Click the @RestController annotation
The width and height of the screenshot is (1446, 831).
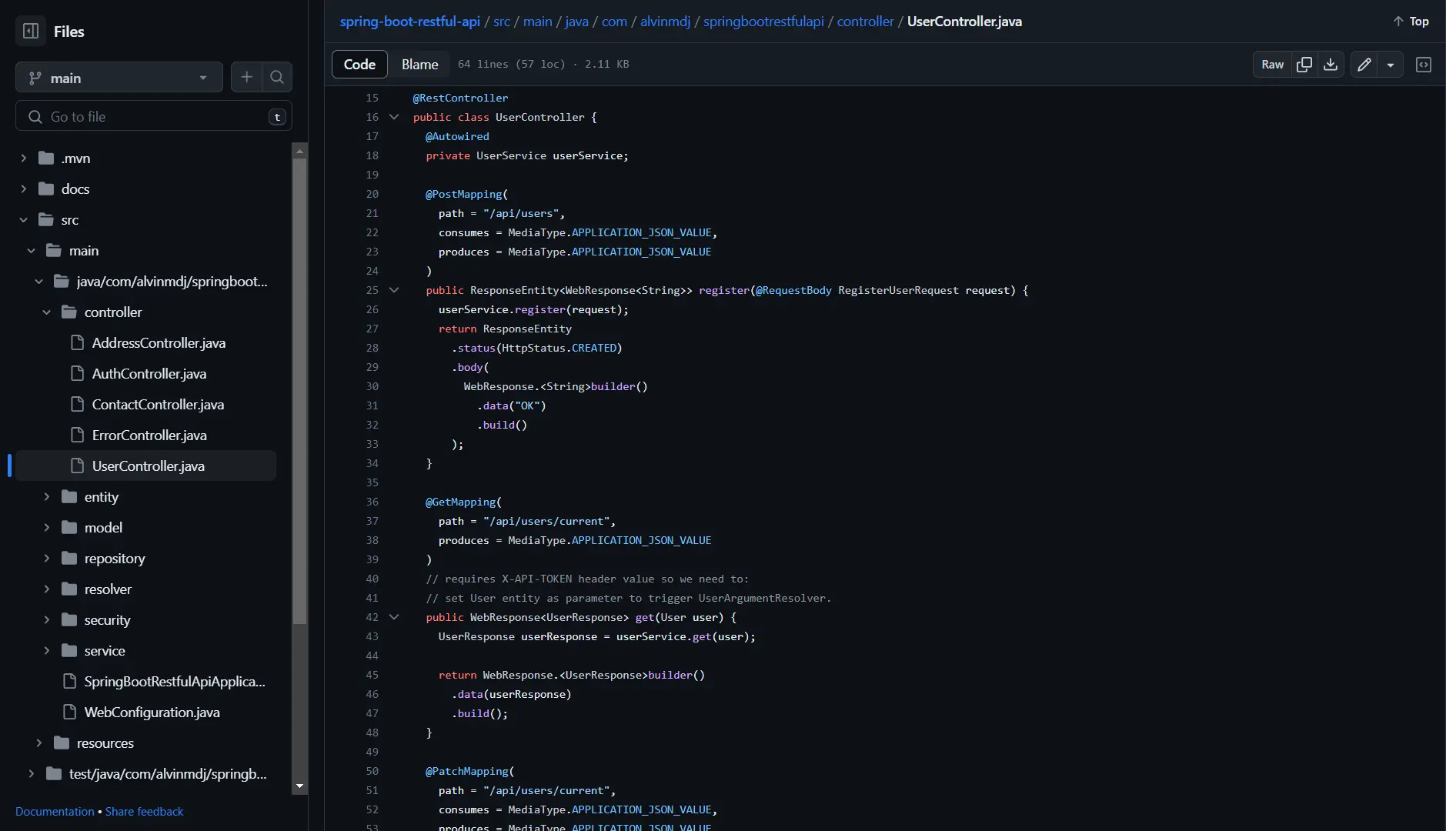[460, 98]
